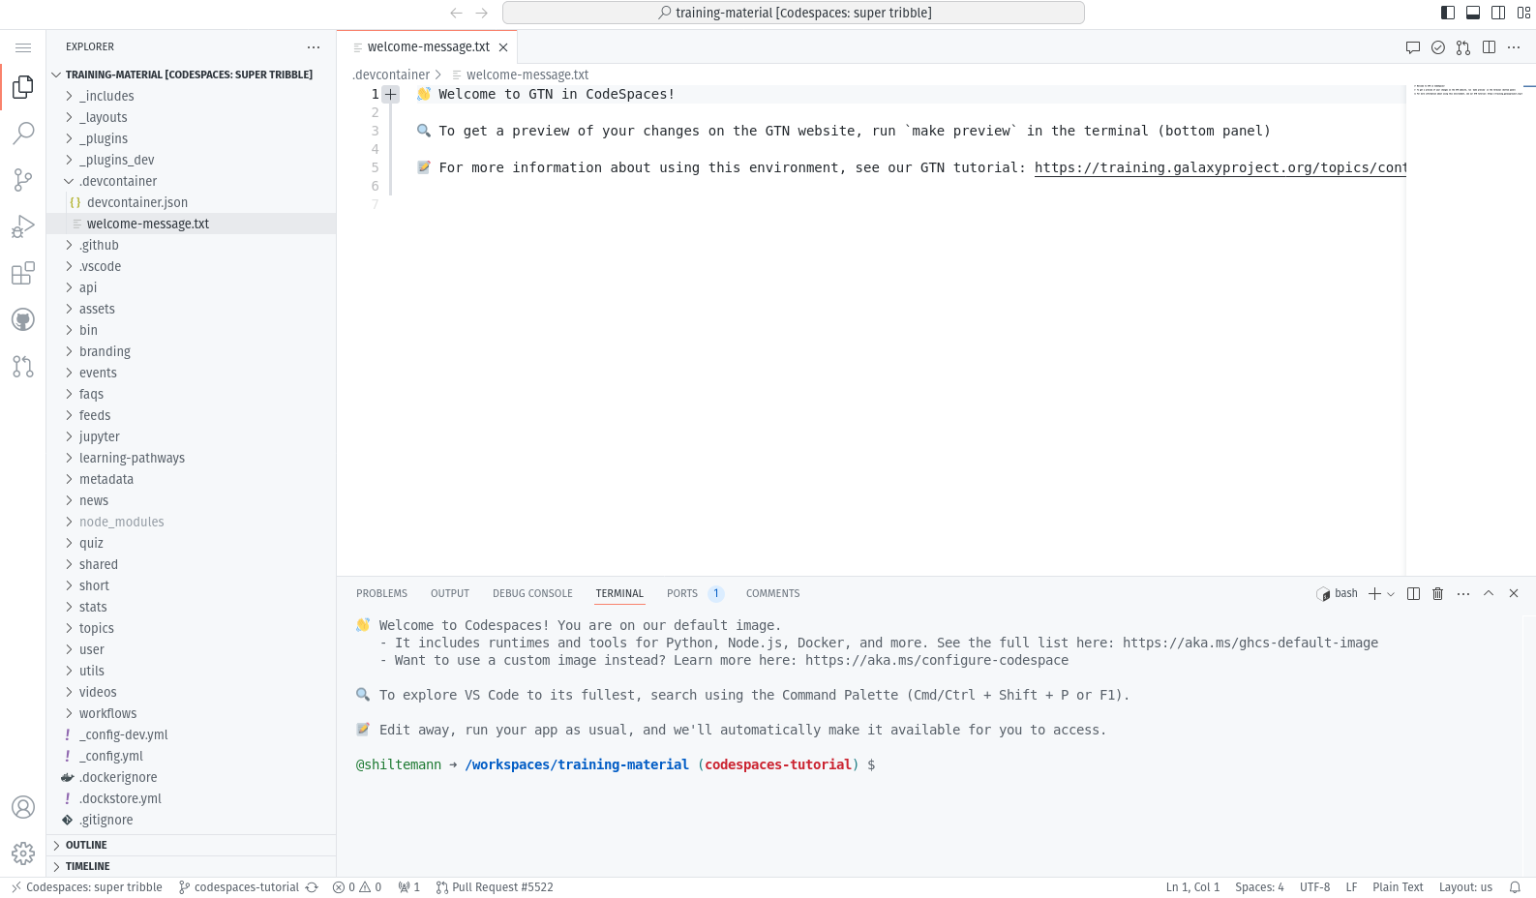1536x898 pixels.
Task: Open the Source Control view
Action: coord(23,179)
